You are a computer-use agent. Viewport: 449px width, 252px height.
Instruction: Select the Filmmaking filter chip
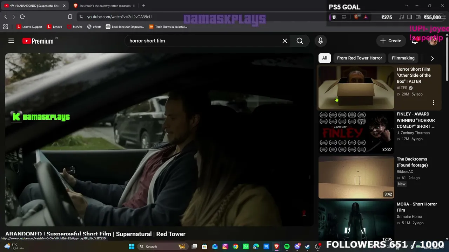403,58
